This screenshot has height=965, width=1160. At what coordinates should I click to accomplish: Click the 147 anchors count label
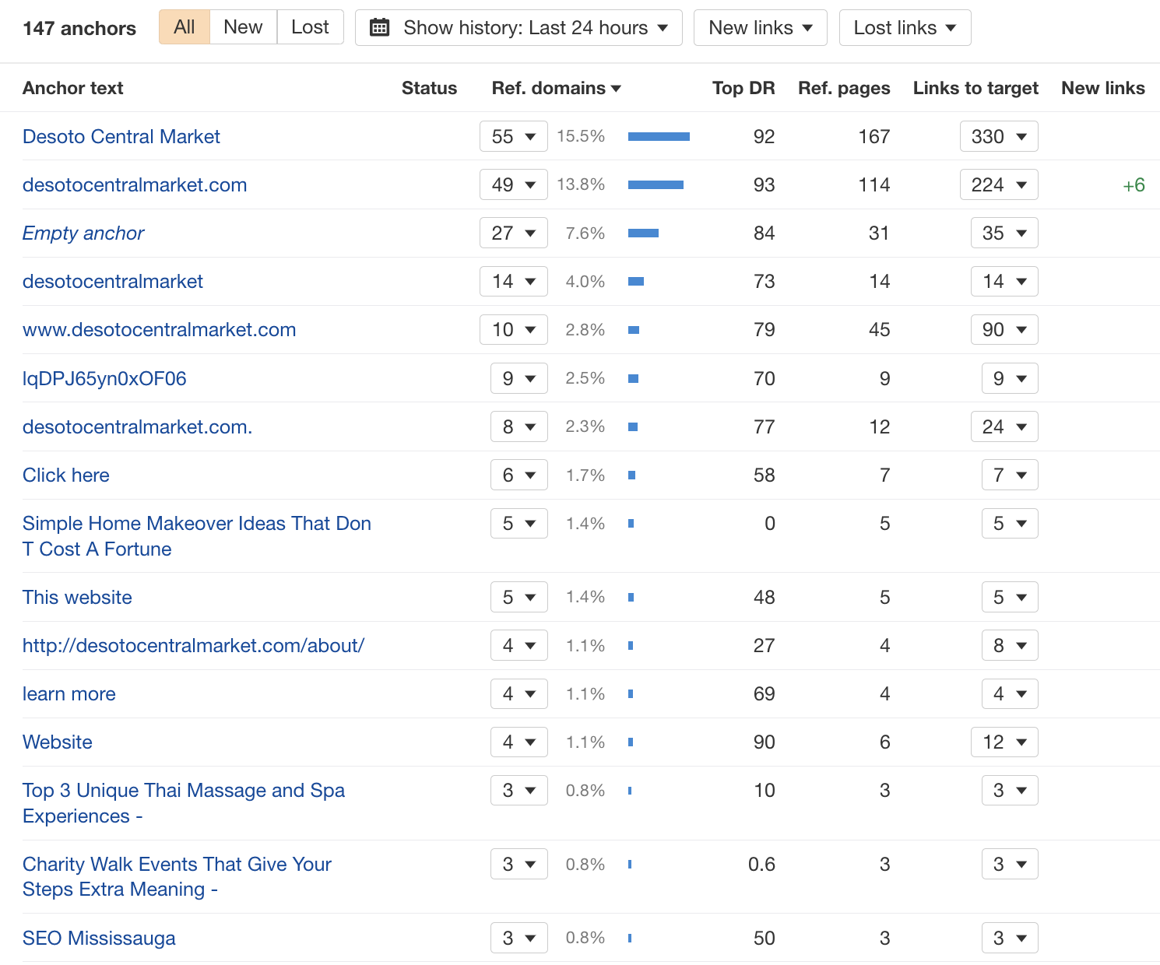tap(79, 28)
